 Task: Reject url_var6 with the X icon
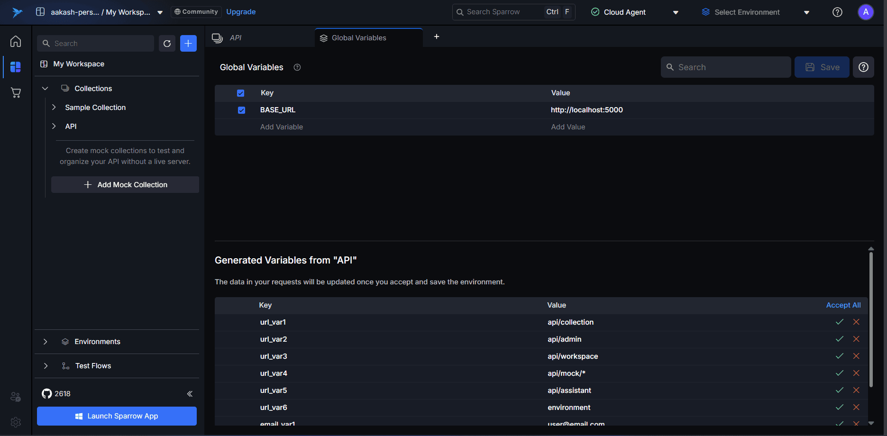[x=856, y=407]
